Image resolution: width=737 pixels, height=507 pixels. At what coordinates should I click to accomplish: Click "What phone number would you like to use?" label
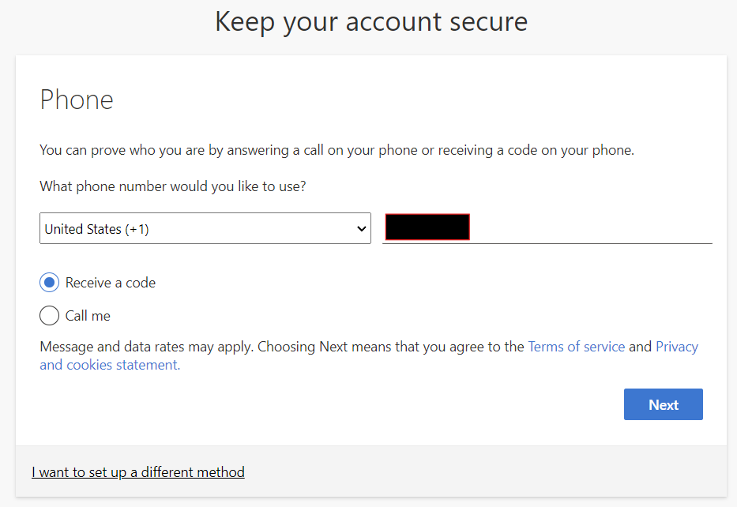coord(173,187)
